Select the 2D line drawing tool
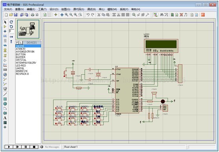The image size is (219, 152). point(5,94)
